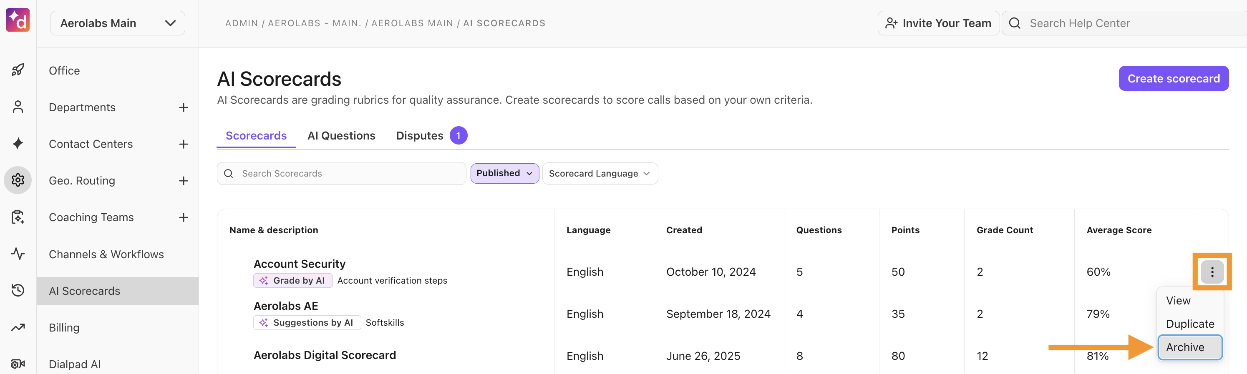Open the Account Security scorecard
Image resolution: width=1247 pixels, height=374 pixels.
(300, 264)
